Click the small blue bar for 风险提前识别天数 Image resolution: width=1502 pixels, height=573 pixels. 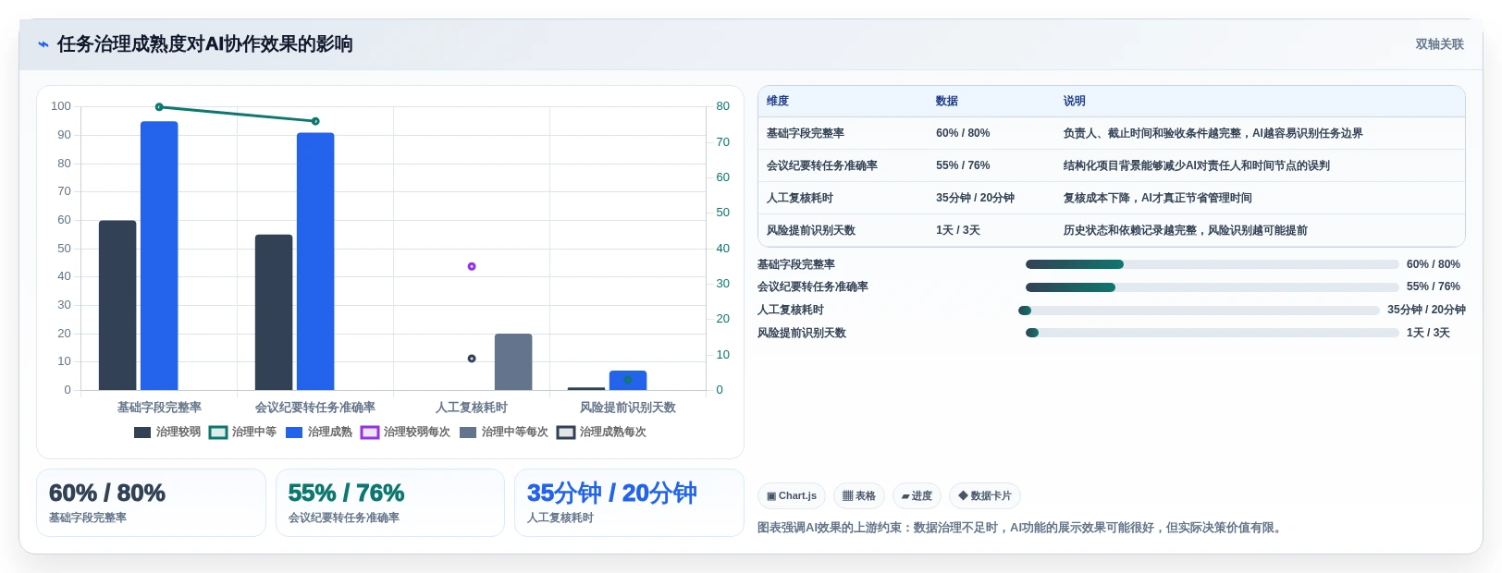click(628, 380)
